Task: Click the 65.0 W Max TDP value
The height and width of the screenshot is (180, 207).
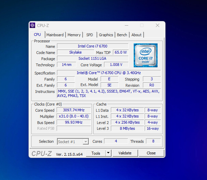Action: [x=121, y=52]
